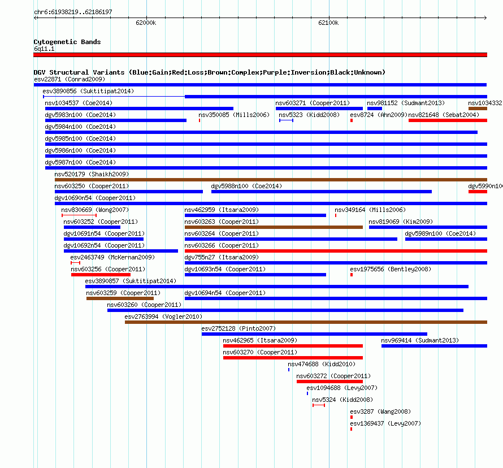Screen dimensions: 503x468
Task: Open nsv821648 (Sebat2004) variant label
Action: pyautogui.click(x=444, y=115)
